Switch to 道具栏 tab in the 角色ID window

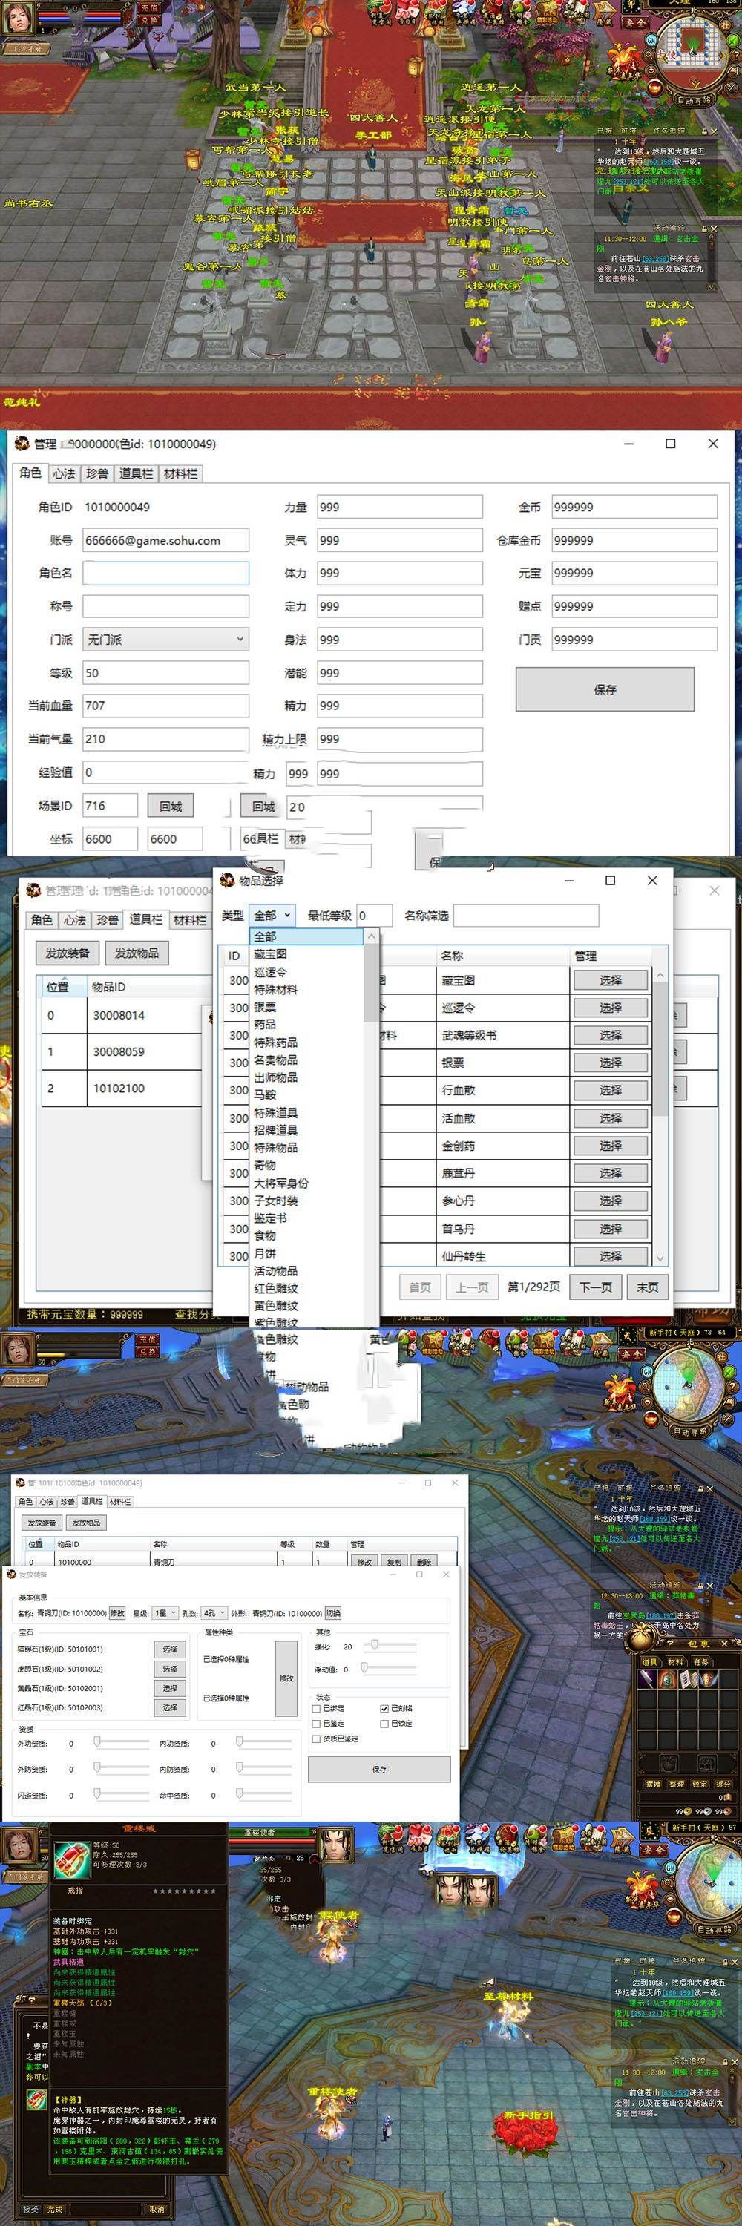click(x=136, y=473)
